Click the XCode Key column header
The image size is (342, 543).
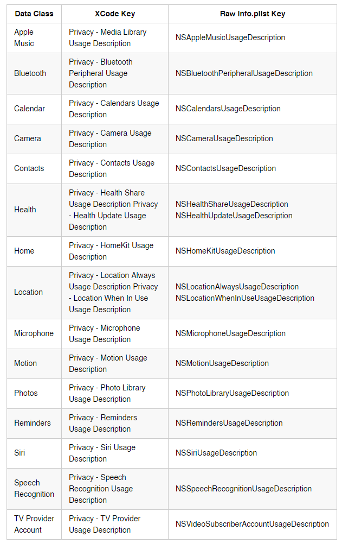(x=115, y=14)
